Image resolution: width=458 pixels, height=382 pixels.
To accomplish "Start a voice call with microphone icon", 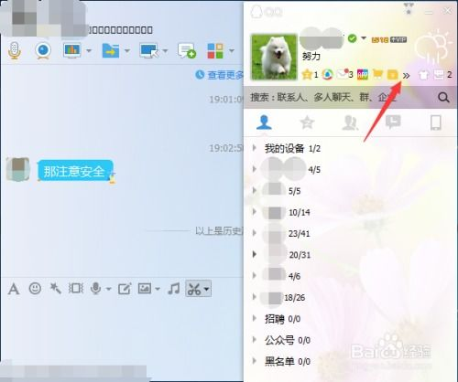I will 15,50.
